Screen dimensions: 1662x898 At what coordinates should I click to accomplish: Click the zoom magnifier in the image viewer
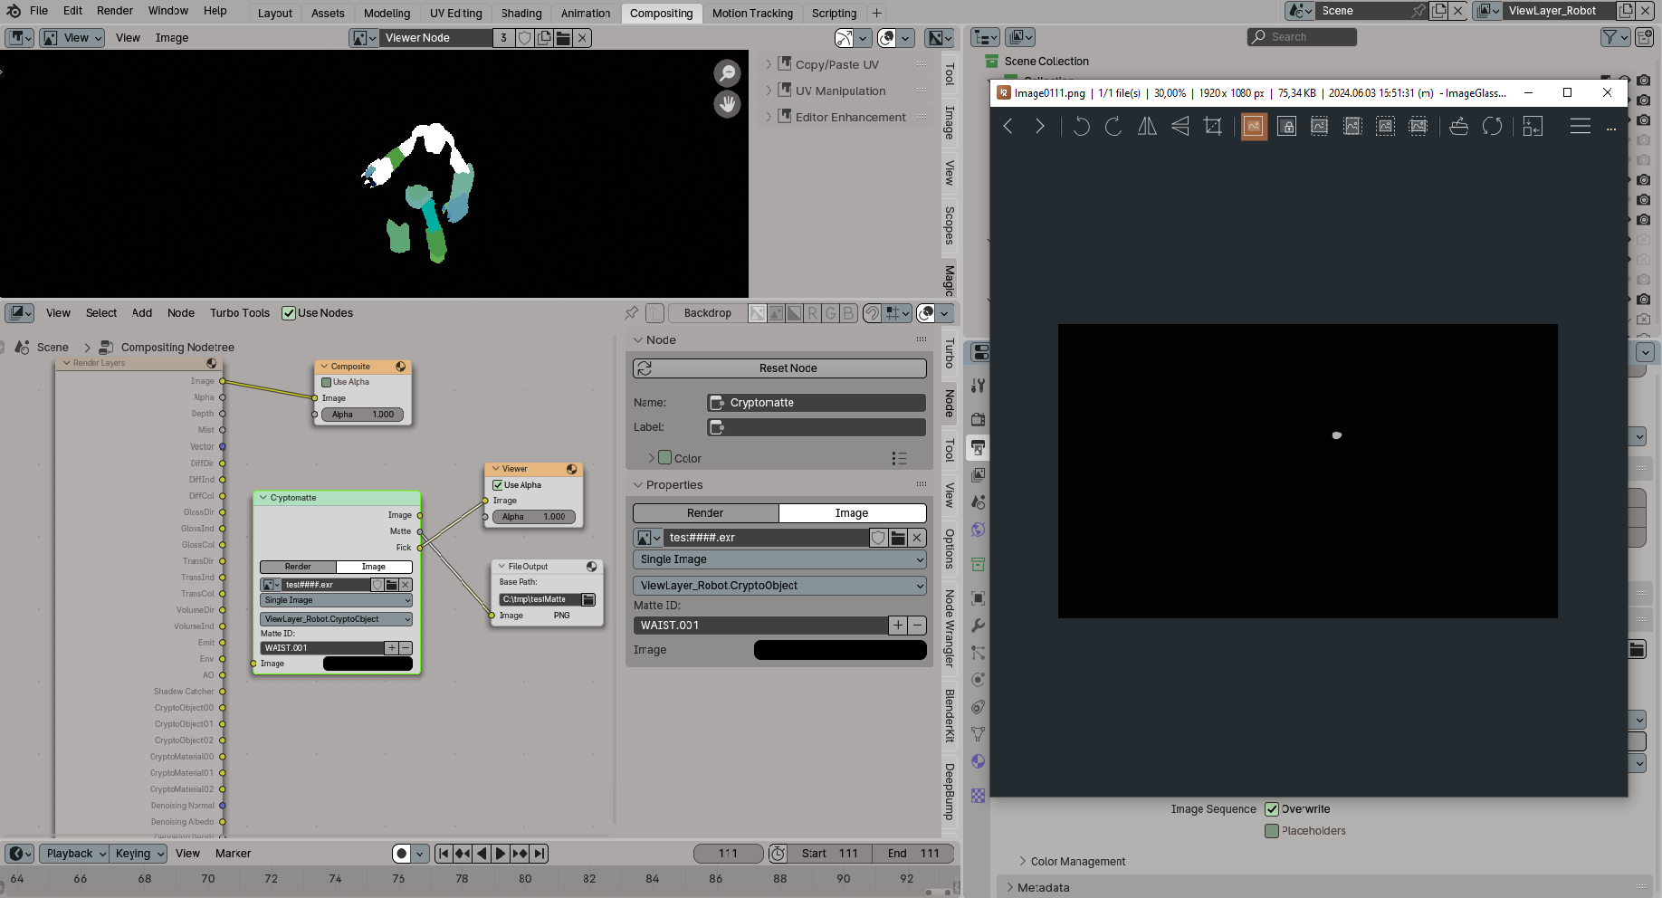[727, 73]
